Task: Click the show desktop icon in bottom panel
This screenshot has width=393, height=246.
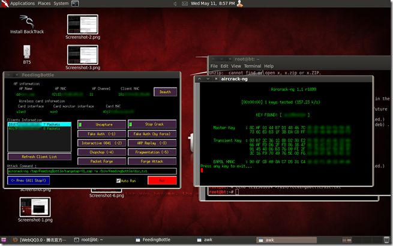Action: pyautogui.click(x=4, y=240)
